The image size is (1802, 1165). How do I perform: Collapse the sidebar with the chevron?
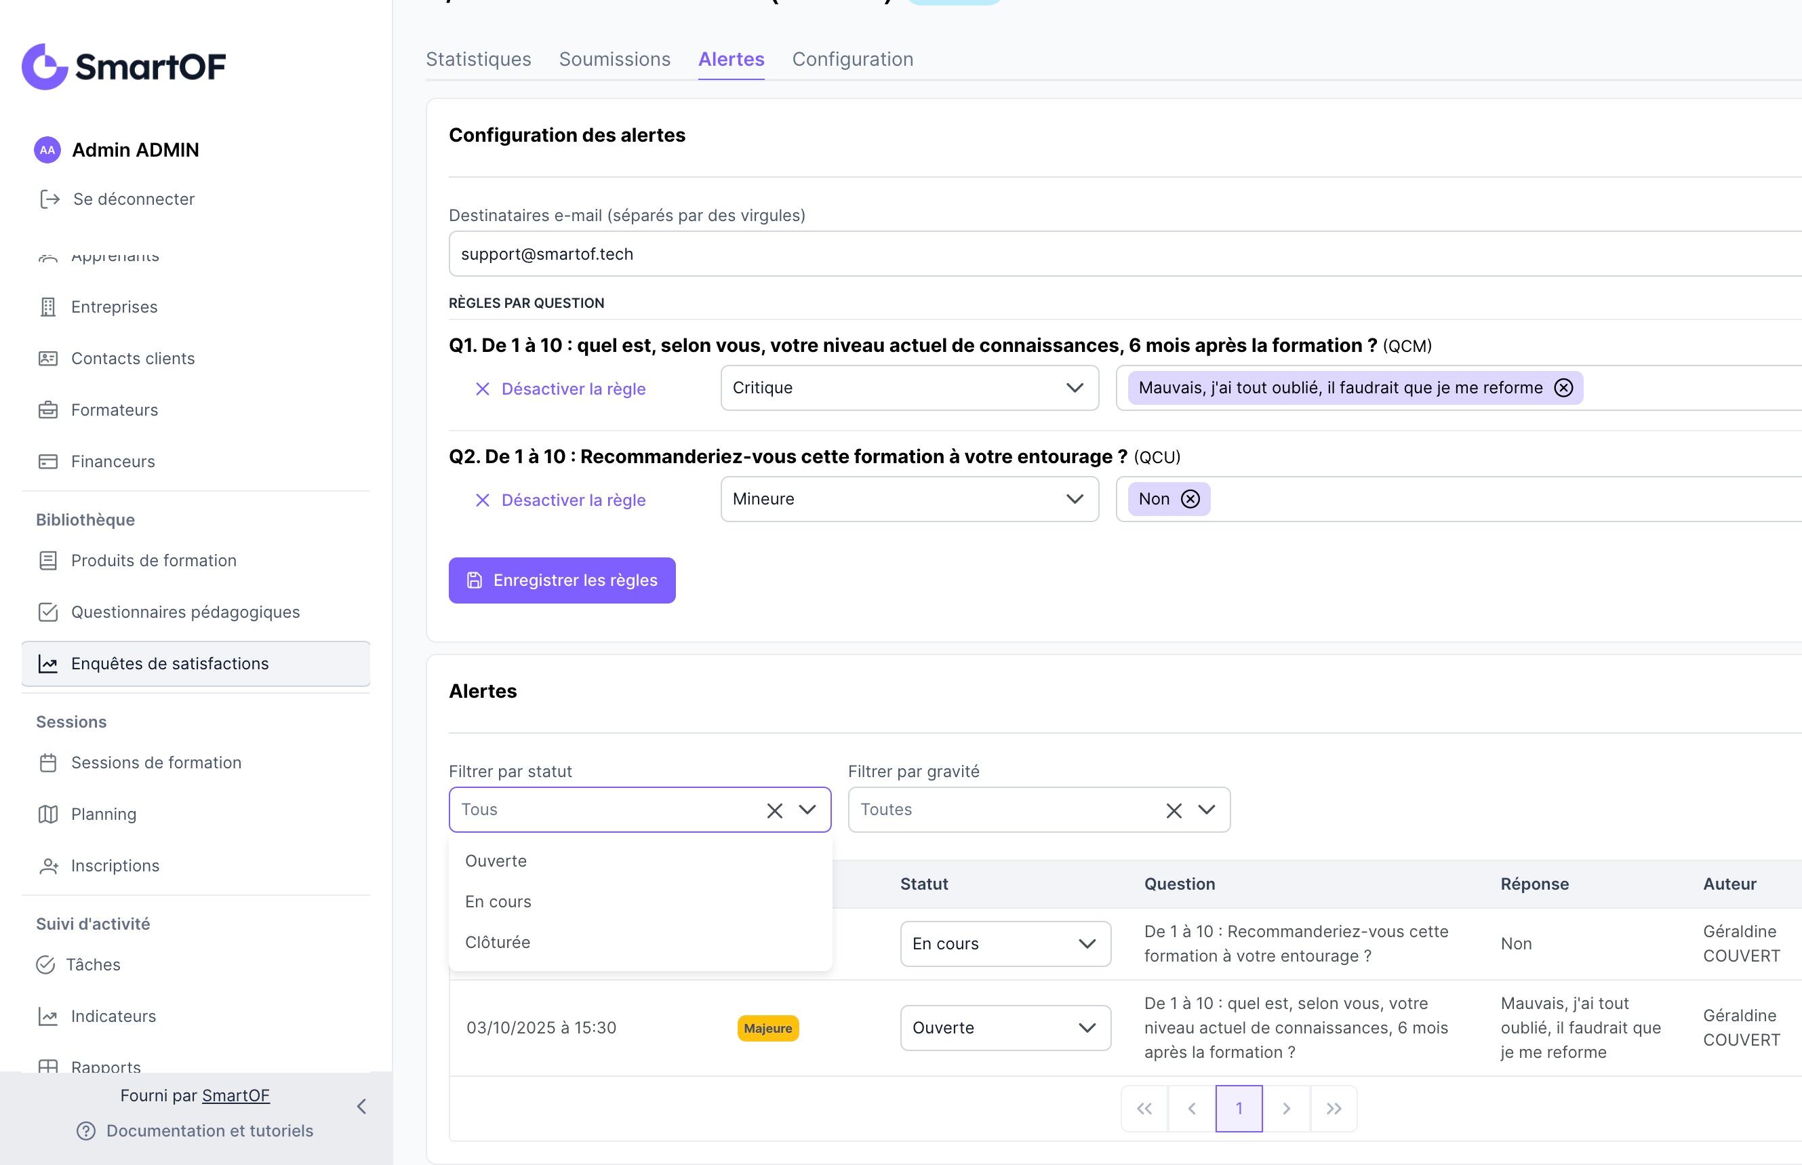(361, 1107)
